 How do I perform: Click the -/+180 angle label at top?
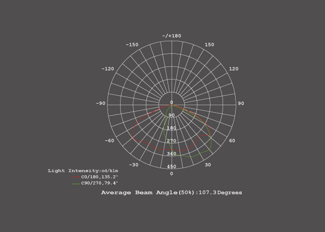tap(172, 36)
